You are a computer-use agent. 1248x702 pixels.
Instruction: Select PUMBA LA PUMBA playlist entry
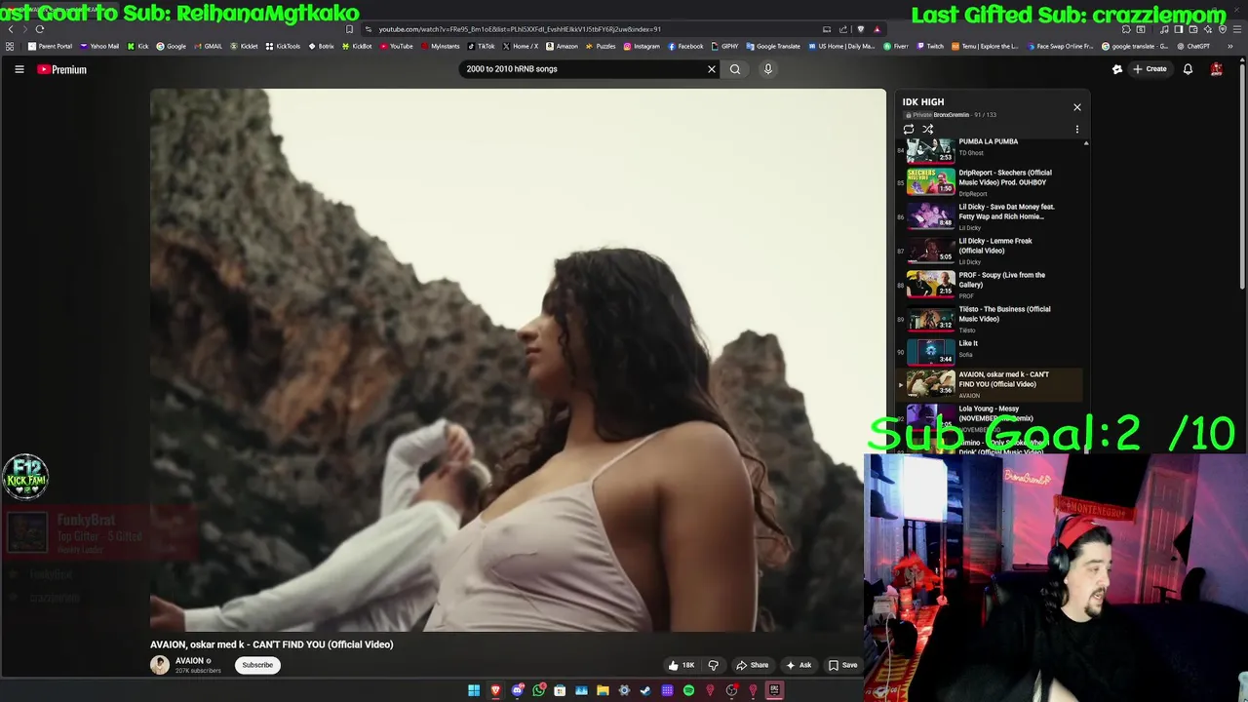point(990,149)
